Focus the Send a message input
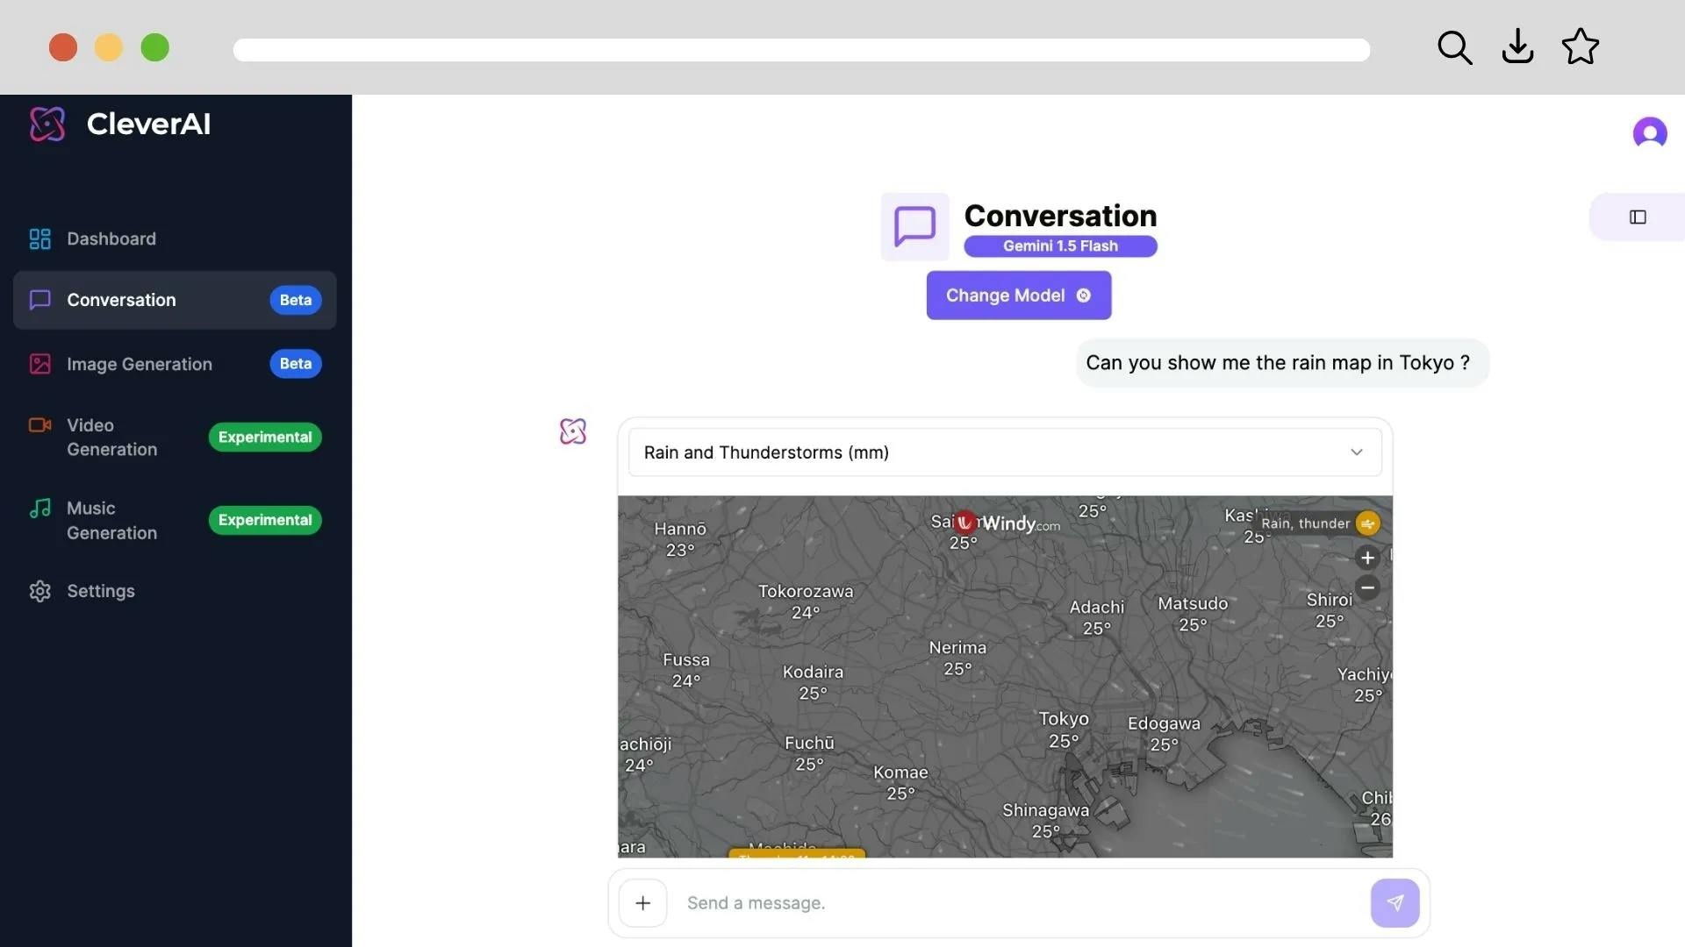 coord(1018,903)
